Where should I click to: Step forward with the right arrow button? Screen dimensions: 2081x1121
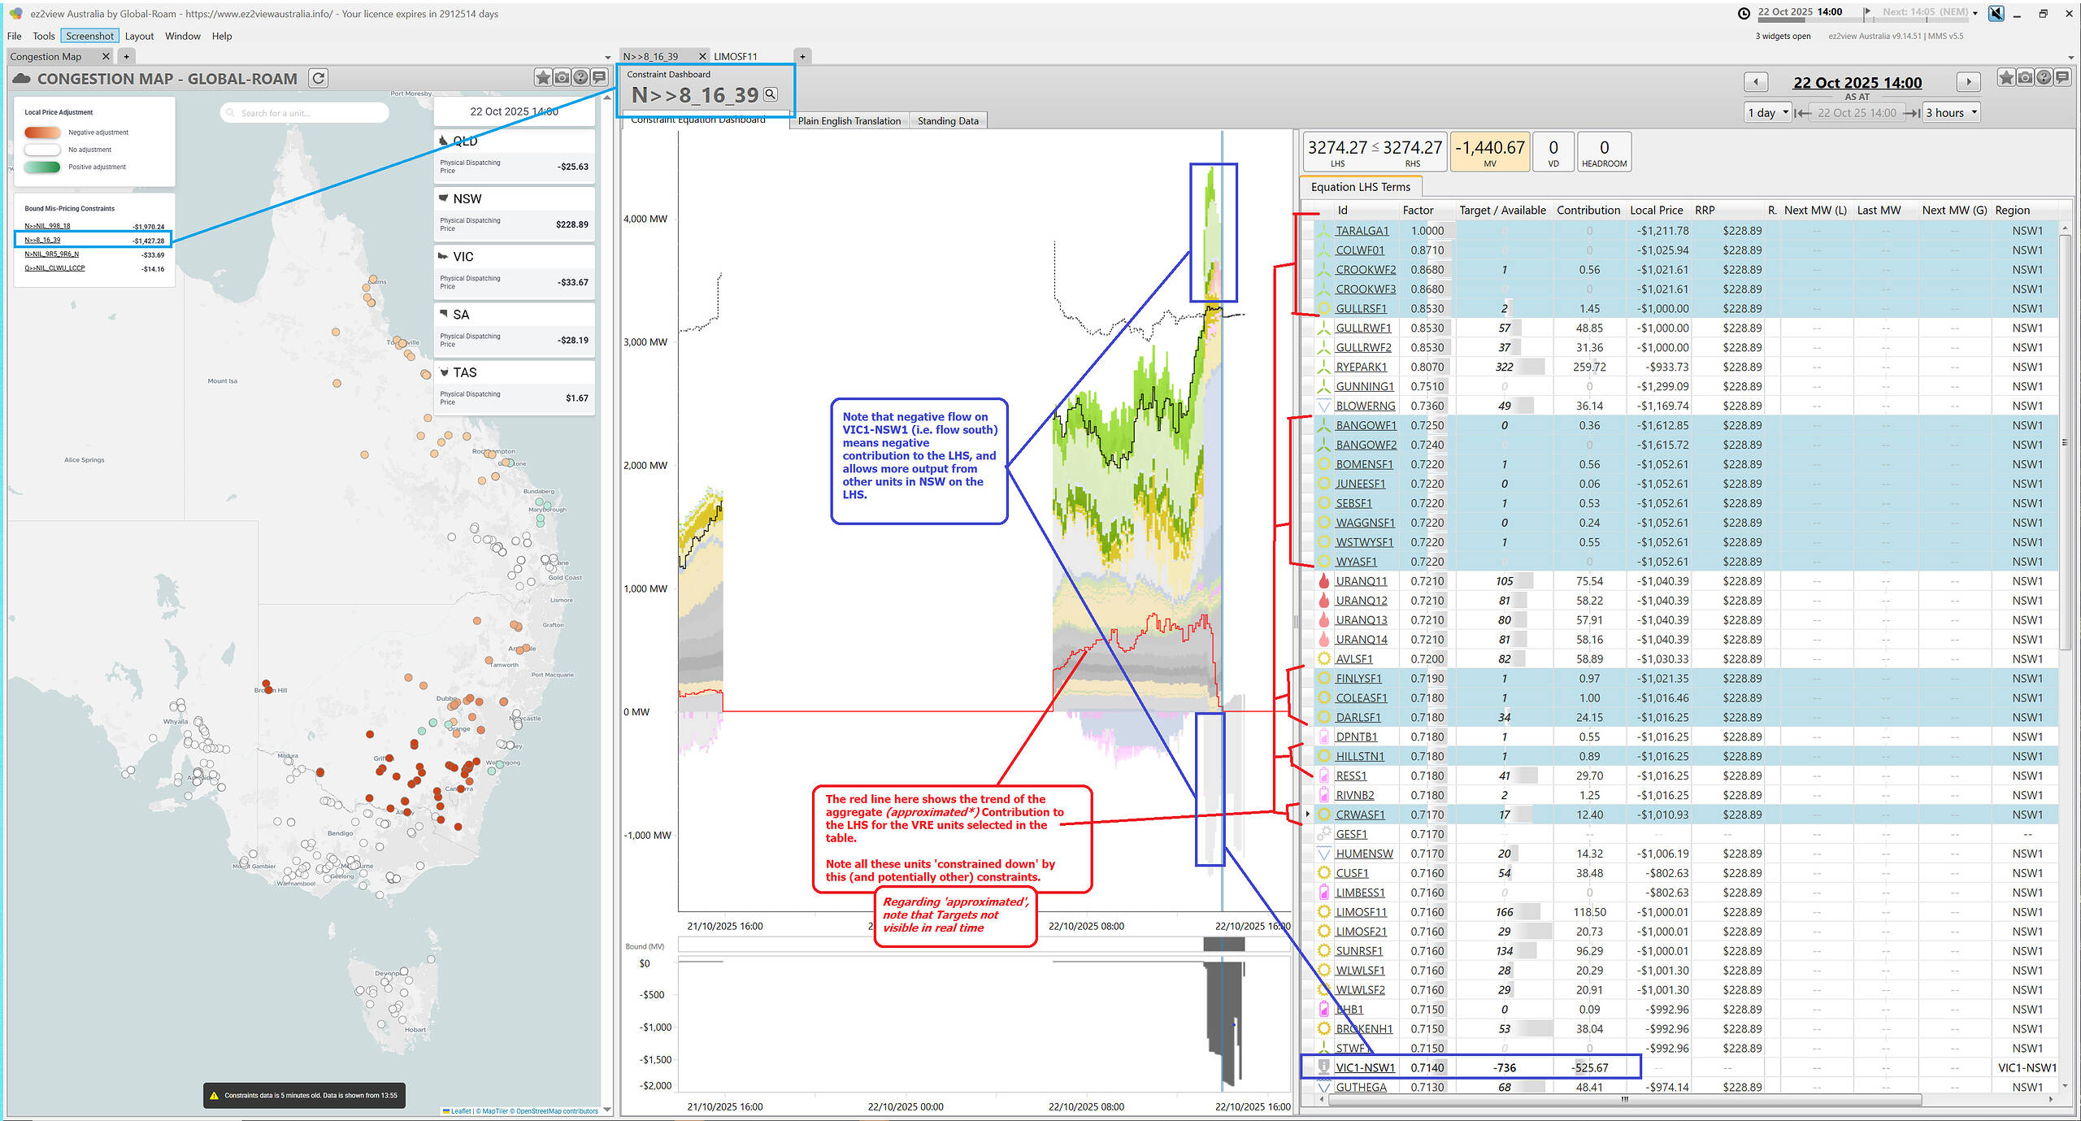[1968, 82]
